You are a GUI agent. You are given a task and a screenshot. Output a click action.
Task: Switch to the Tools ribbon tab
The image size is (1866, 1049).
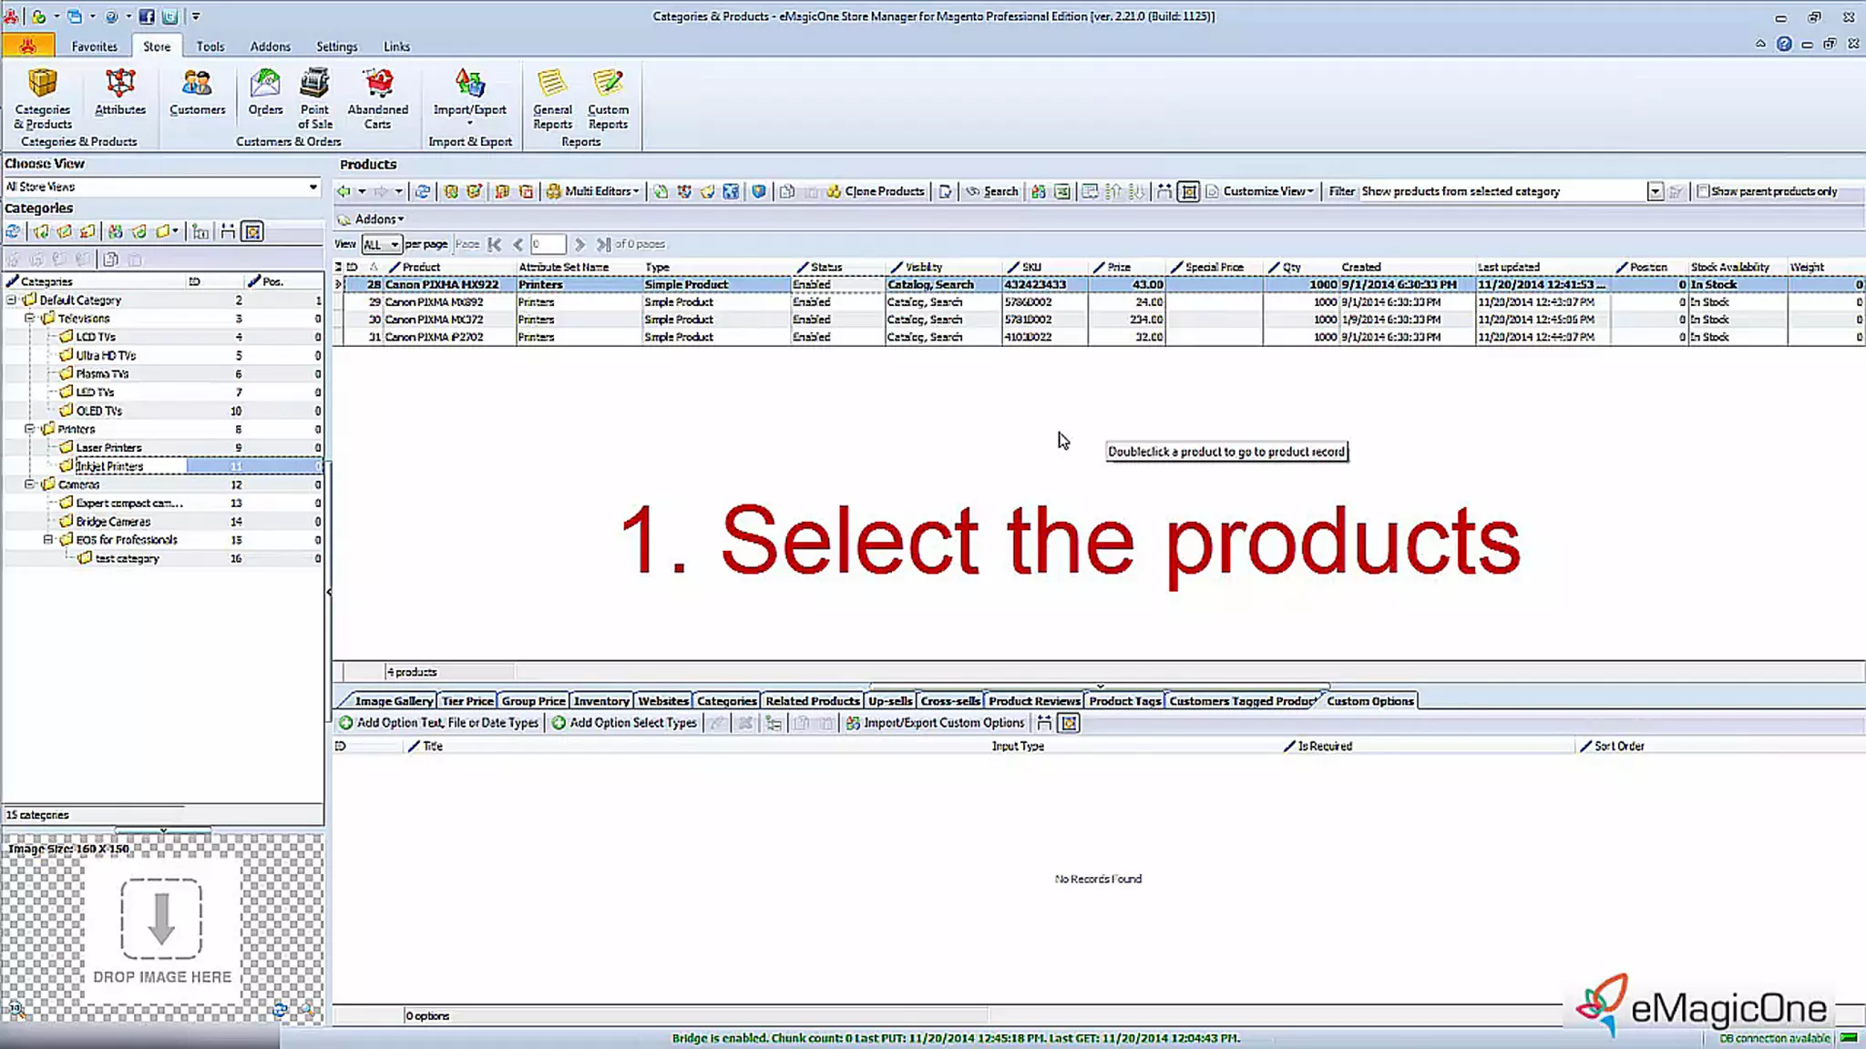click(x=210, y=46)
